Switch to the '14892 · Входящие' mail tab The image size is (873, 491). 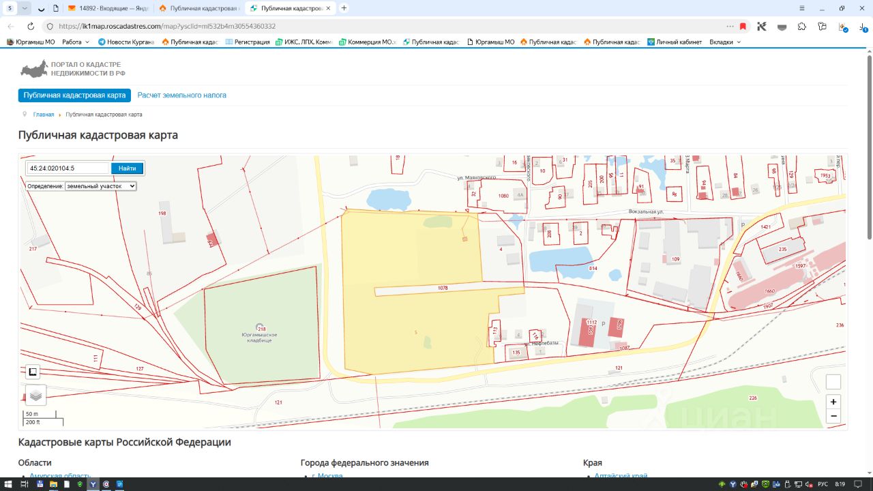click(x=108, y=8)
